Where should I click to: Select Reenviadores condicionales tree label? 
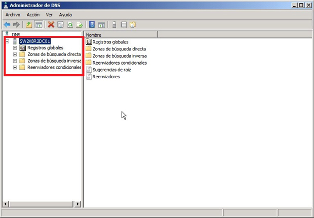pos(54,68)
